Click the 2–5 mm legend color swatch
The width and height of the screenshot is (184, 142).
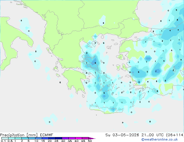(x=25, y=138)
